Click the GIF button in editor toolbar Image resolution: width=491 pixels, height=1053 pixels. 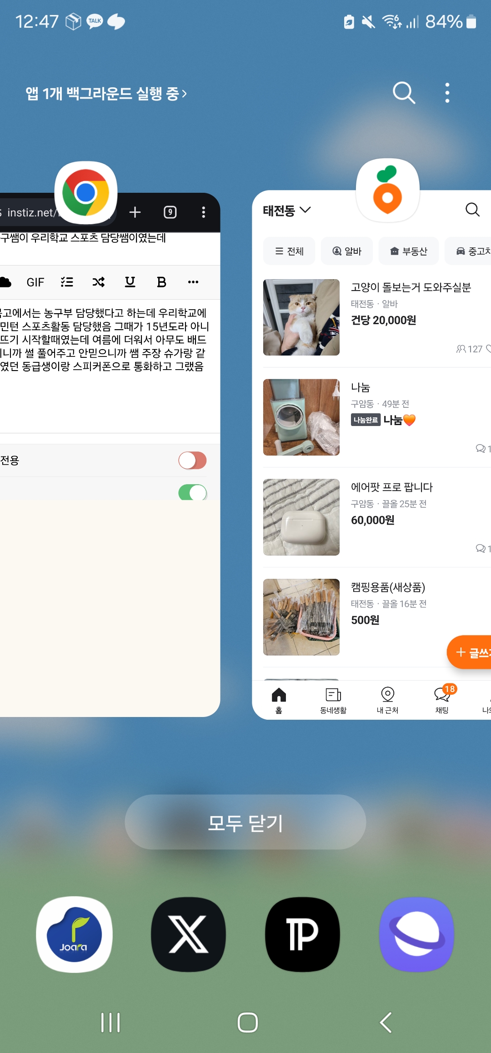35,282
